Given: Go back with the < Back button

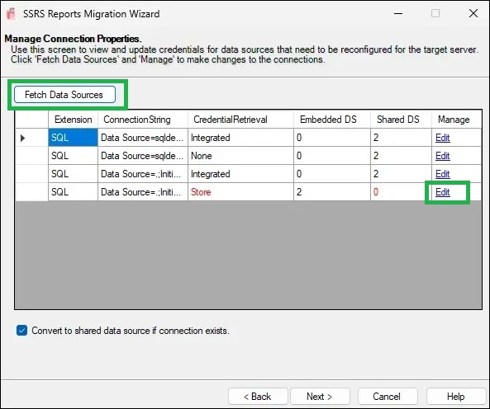Looking at the screenshot, I should 258,396.
